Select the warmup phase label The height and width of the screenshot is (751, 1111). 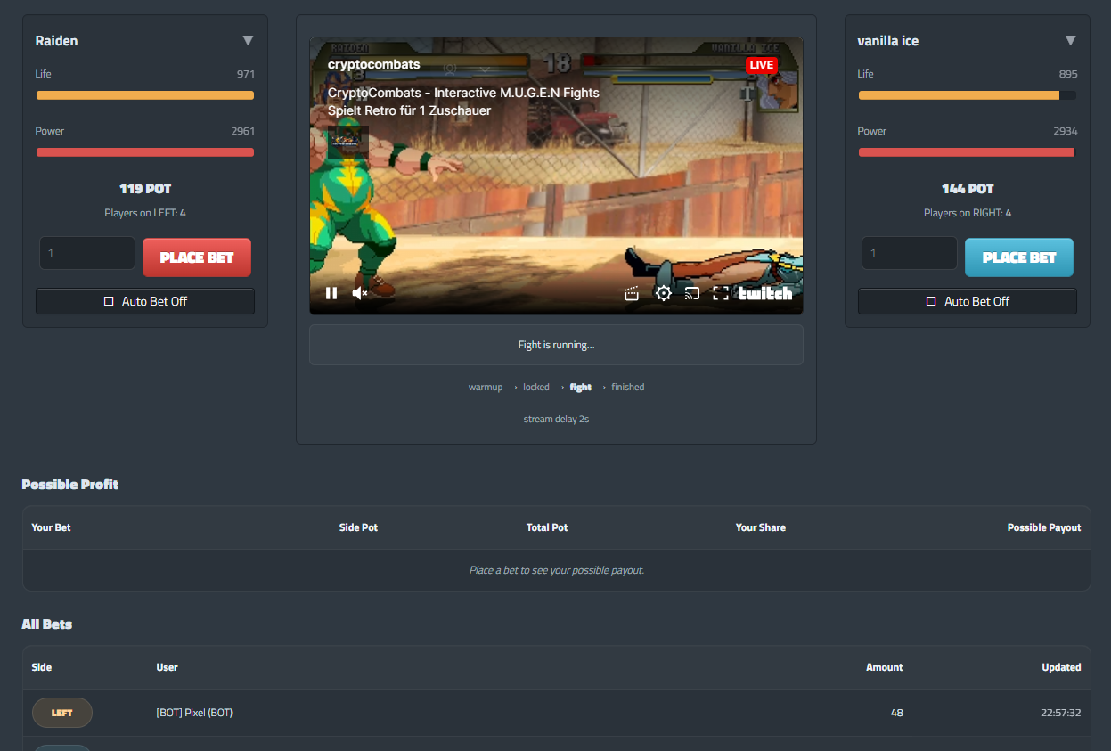tap(486, 388)
